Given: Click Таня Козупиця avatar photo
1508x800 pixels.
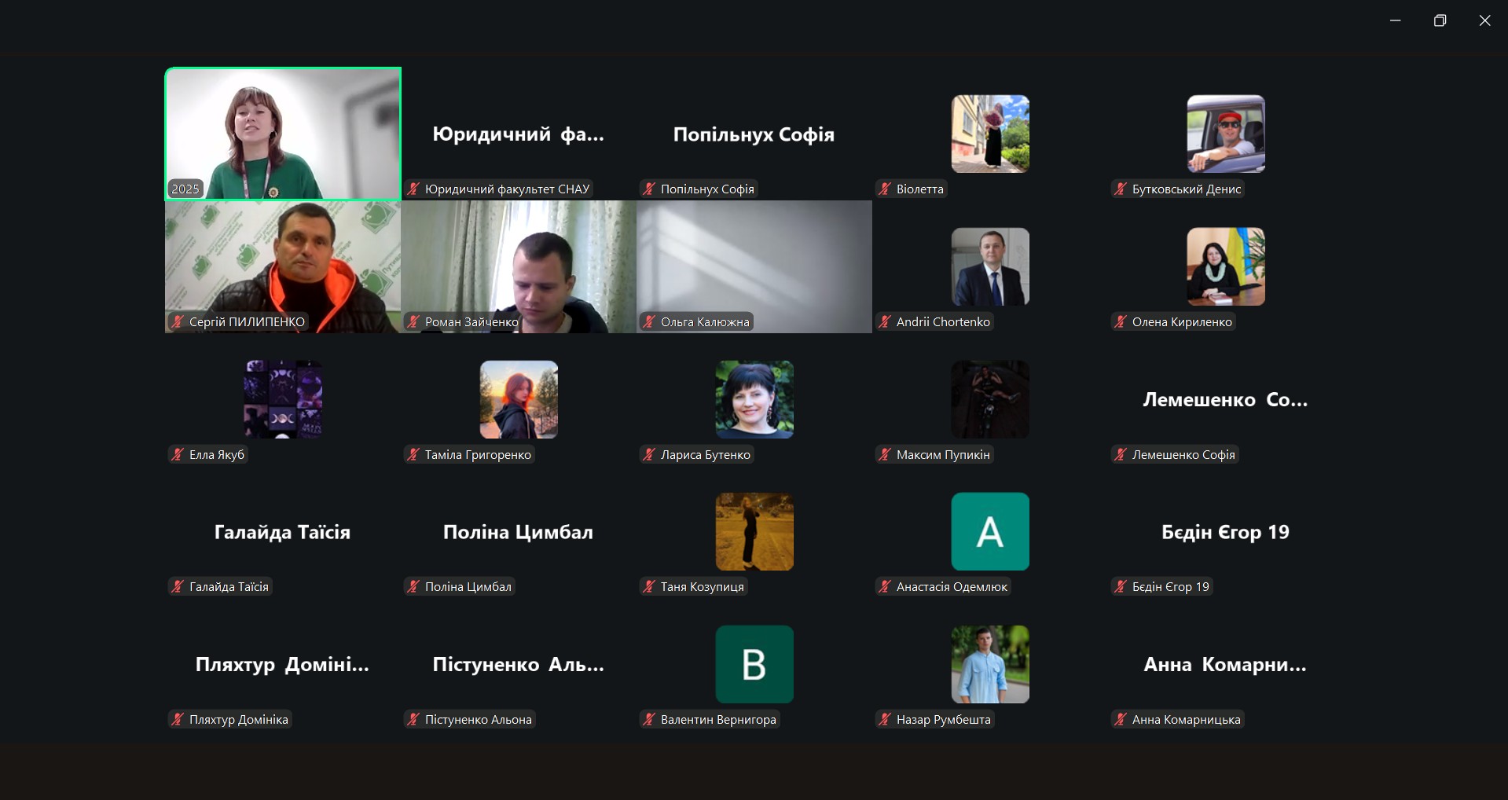Looking at the screenshot, I should pyautogui.click(x=754, y=532).
